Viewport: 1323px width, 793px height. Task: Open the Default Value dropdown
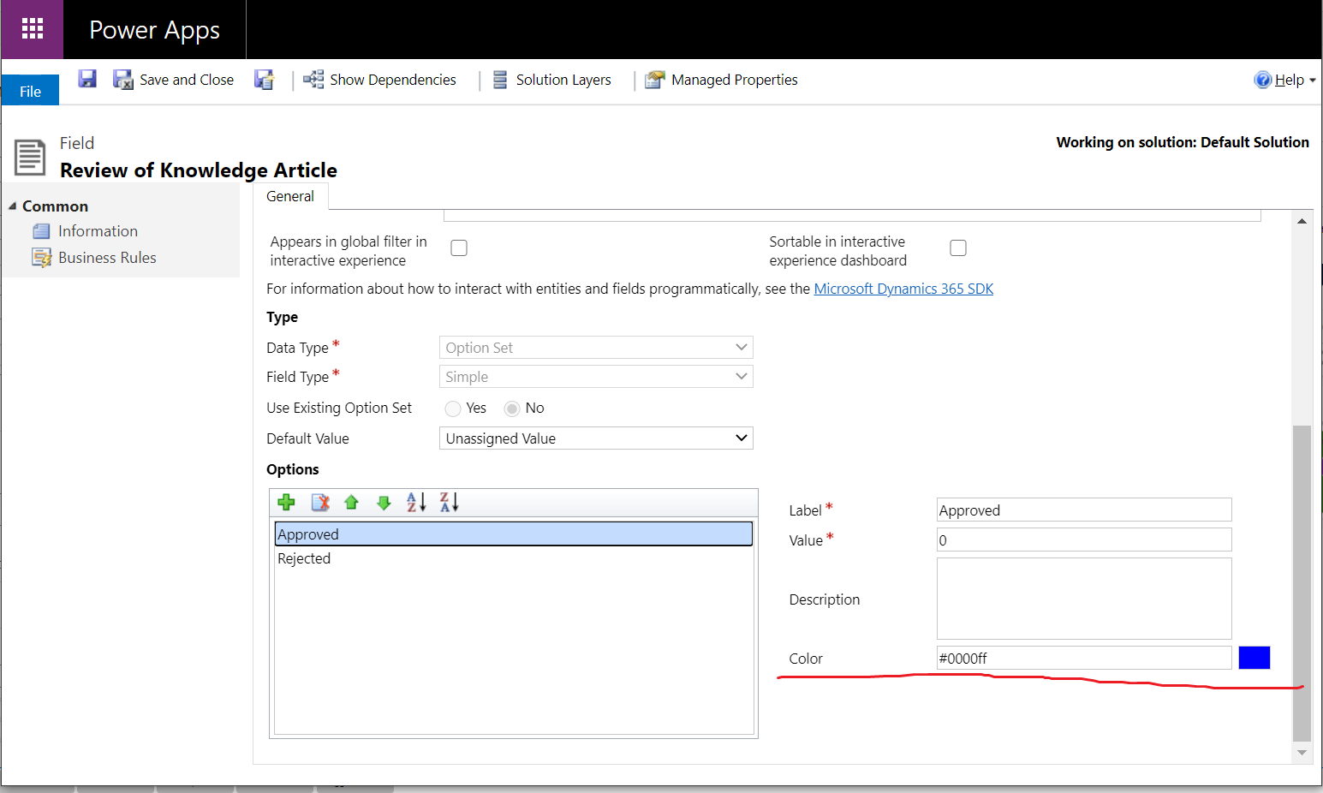tap(596, 438)
